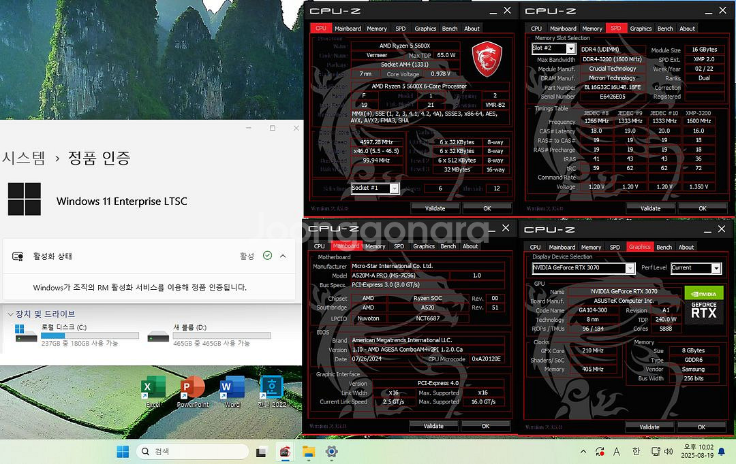
Task: Switch to Mainboard tab in CPU tab window
Action: click(348, 29)
